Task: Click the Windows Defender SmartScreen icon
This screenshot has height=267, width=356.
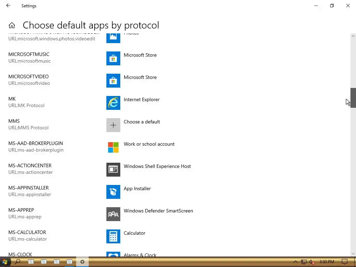Action: tap(113, 214)
